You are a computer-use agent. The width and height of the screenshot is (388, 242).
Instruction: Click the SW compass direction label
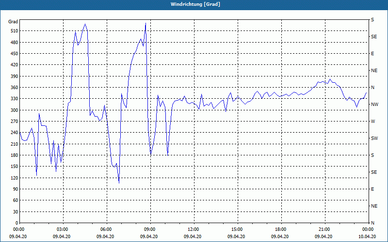point(374,138)
